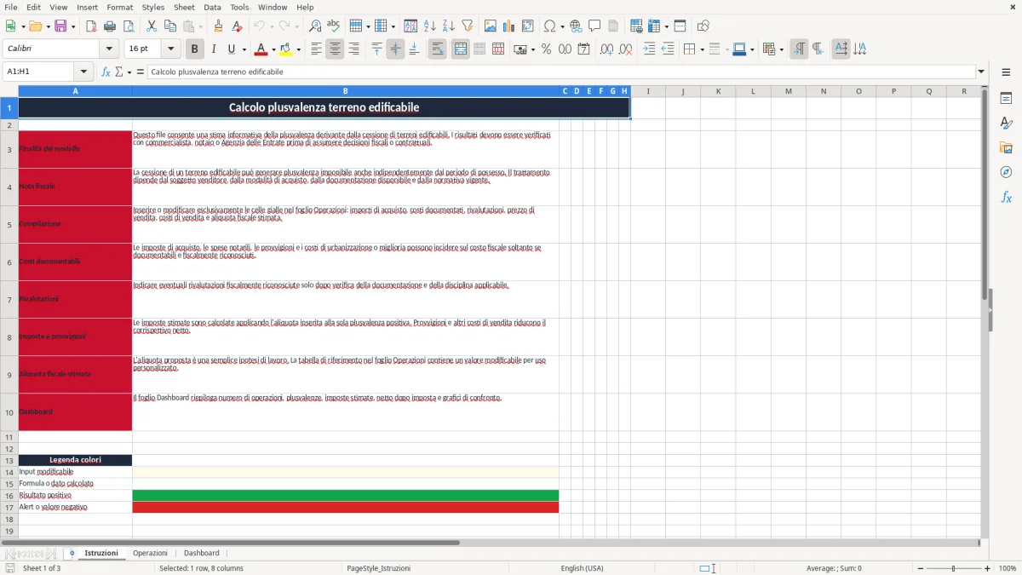1022x575 pixels.
Task: Switch to the Operazioni sheet tab
Action: (150, 554)
